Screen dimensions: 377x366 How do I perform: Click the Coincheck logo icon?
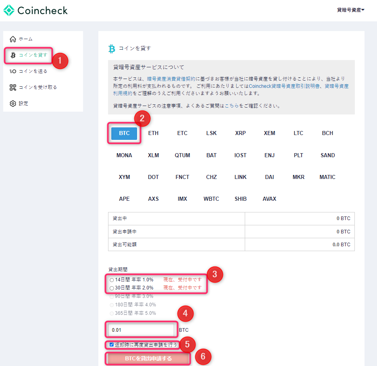9,10
